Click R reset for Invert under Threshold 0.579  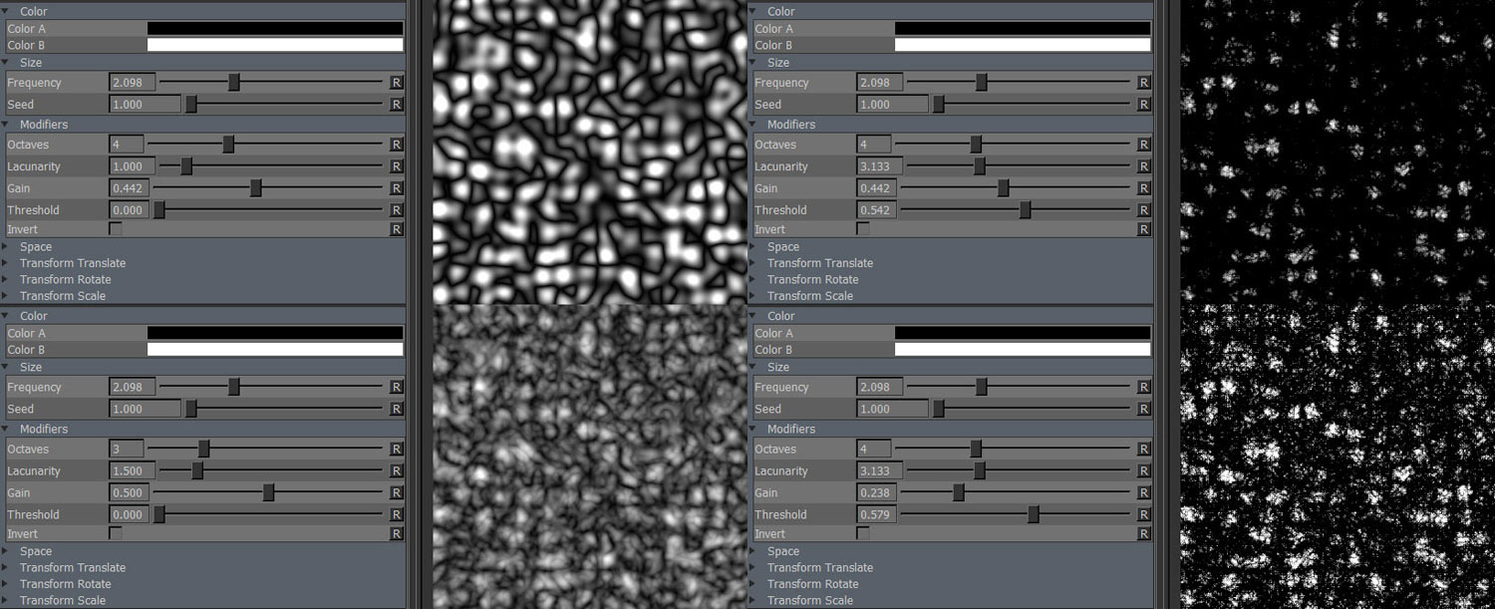click(1143, 534)
